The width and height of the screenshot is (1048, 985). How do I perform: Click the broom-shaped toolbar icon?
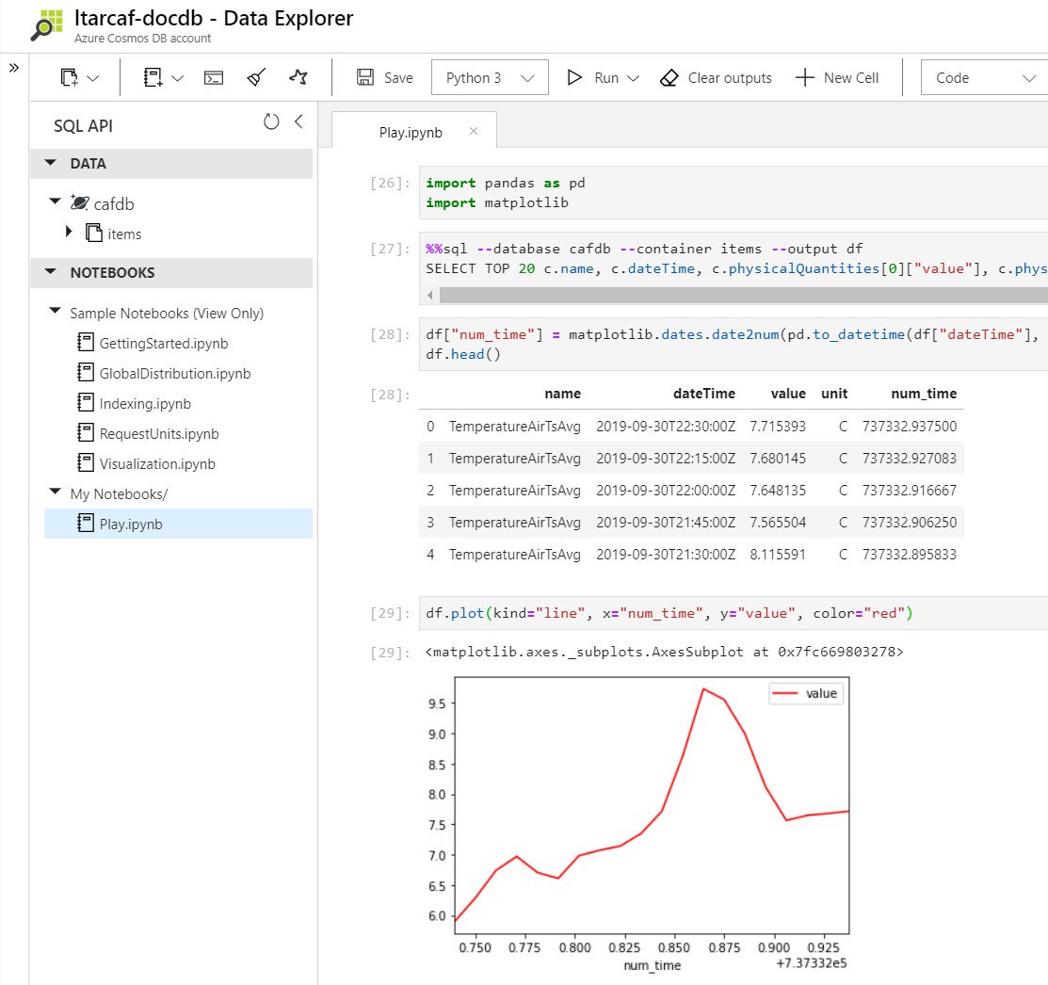coord(256,77)
